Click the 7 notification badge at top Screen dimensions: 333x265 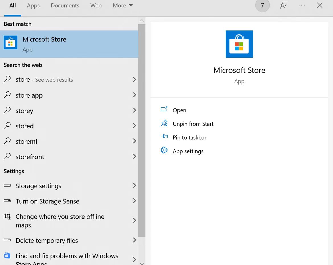262,5
